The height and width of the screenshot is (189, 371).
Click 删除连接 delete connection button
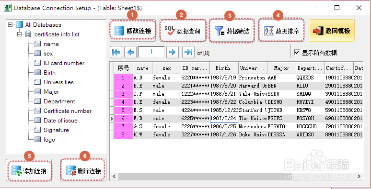(83, 170)
